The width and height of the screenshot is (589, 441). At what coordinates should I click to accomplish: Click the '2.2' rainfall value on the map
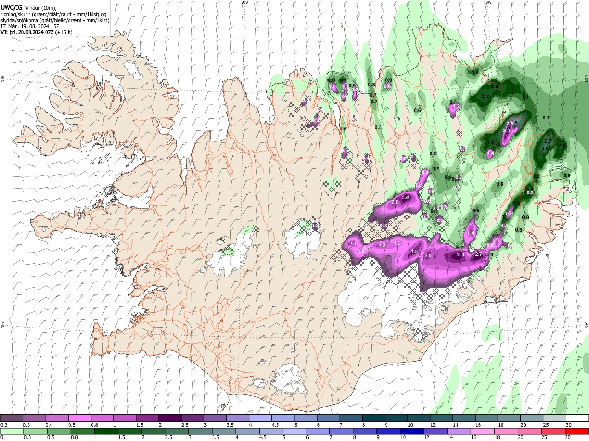pos(485,96)
